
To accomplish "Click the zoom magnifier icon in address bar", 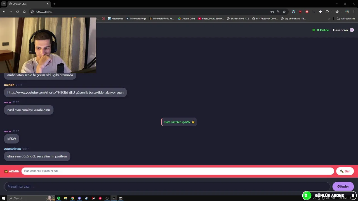I will tap(278, 12).
